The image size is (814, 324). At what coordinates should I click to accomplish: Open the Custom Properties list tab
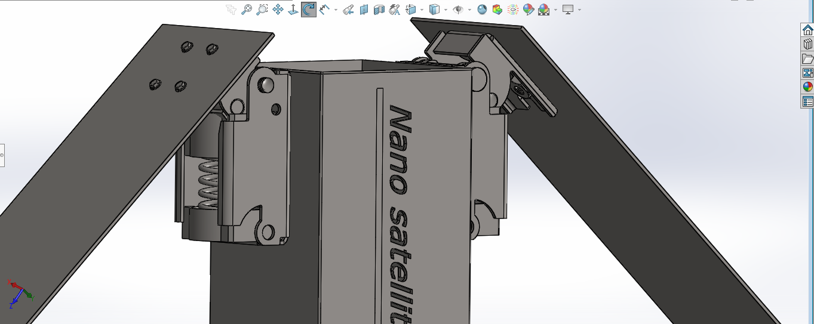pyautogui.click(x=807, y=101)
